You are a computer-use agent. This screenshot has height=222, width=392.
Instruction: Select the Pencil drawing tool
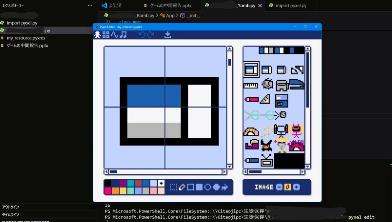(x=182, y=187)
